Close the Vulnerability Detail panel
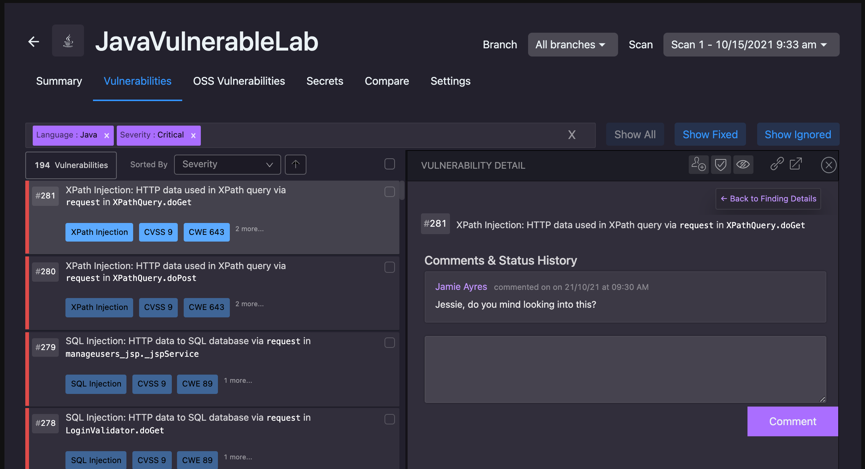This screenshot has width=865, height=469. [829, 165]
